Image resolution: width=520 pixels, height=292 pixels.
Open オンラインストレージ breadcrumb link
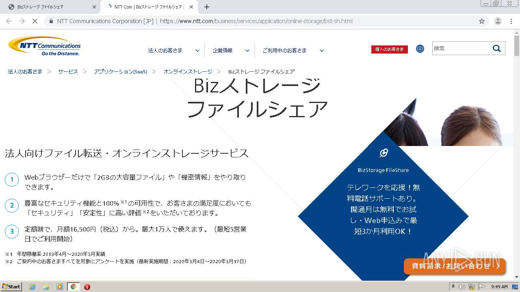188,71
